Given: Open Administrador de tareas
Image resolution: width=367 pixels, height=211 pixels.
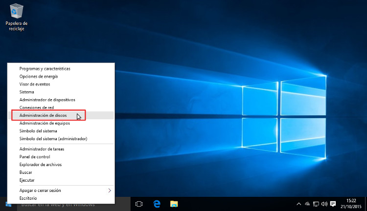Looking at the screenshot, I should coord(61,149).
